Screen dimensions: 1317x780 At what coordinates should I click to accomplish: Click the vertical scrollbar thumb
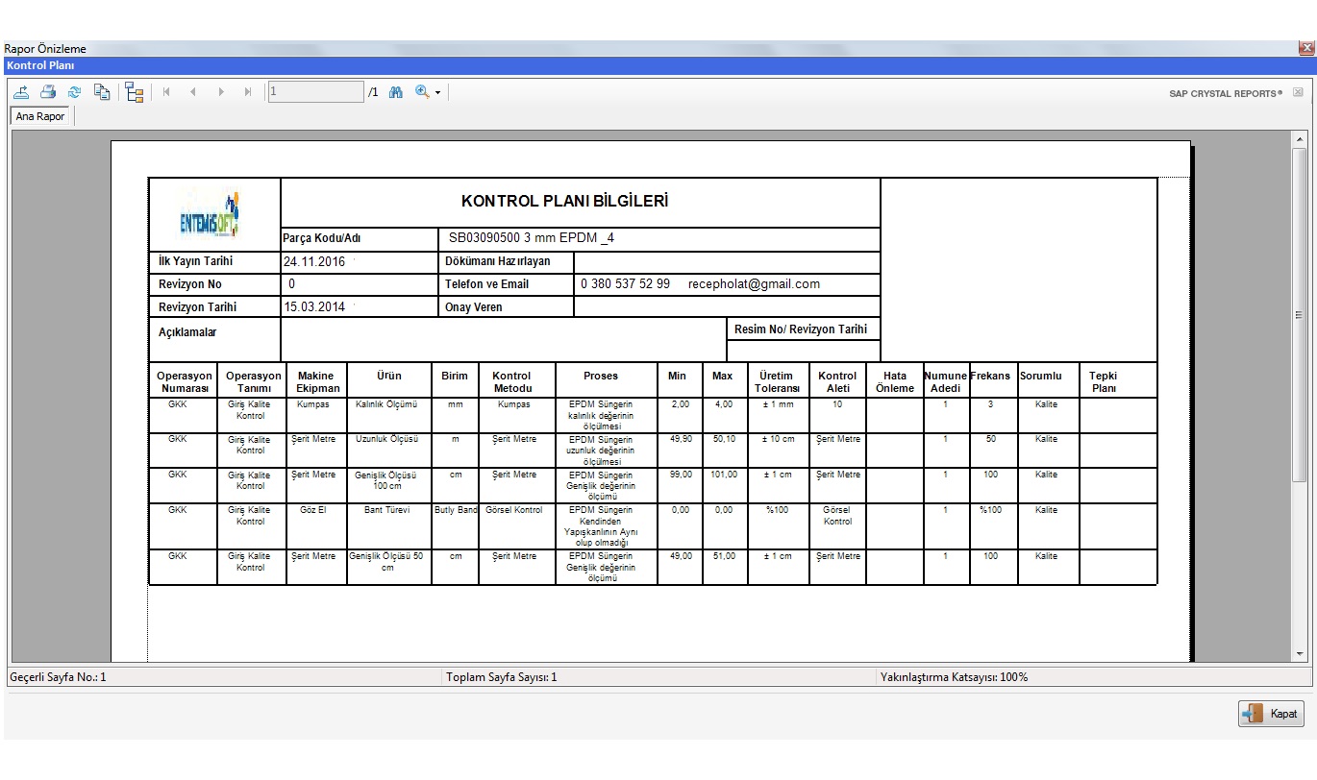coord(1300,314)
